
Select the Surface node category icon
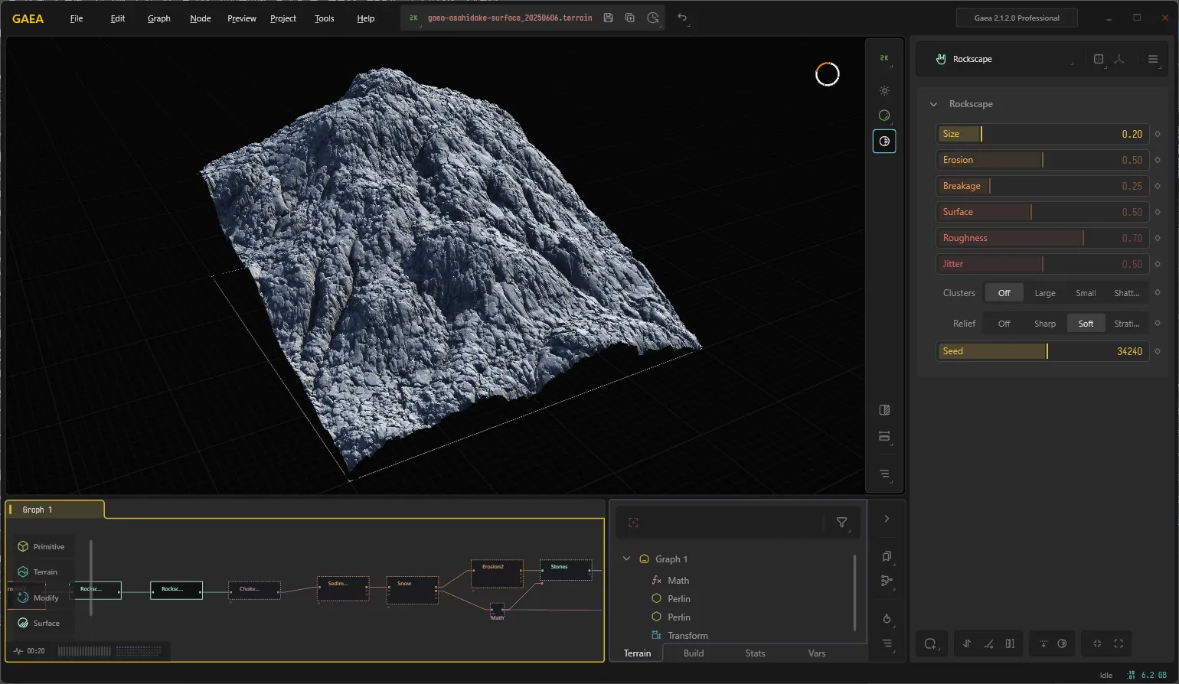tap(23, 623)
